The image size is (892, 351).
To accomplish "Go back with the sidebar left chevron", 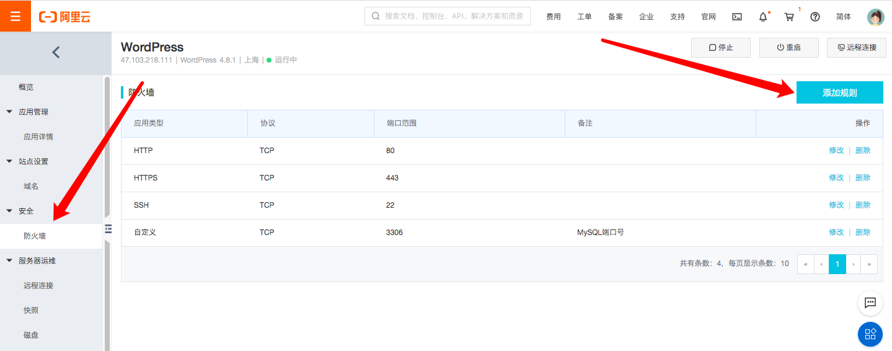I will 56,53.
